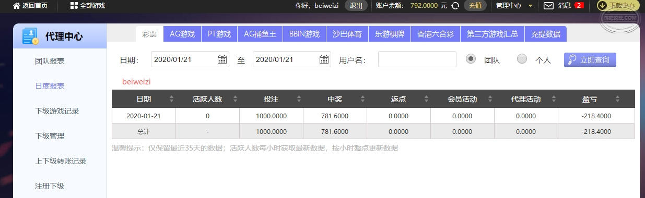The height and width of the screenshot is (198, 645).
Task: Click the 返回首页 link
Action: point(35,6)
